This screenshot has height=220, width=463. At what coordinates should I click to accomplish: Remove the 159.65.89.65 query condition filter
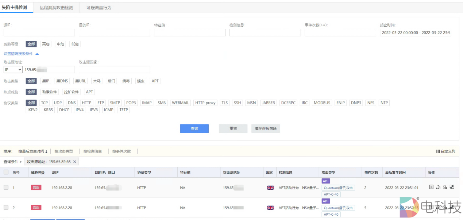point(75,162)
